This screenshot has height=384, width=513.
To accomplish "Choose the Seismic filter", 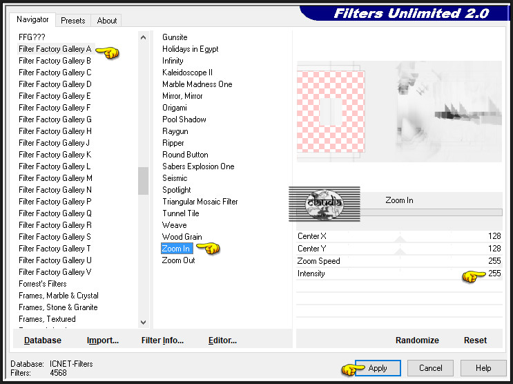I will point(175,178).
